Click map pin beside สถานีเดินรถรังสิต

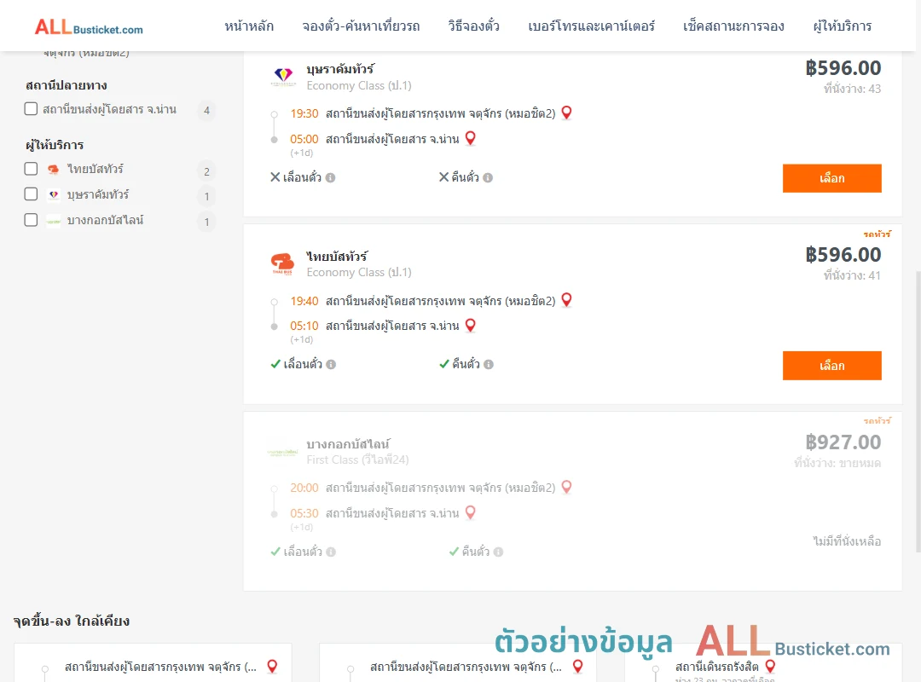point(770,666)
